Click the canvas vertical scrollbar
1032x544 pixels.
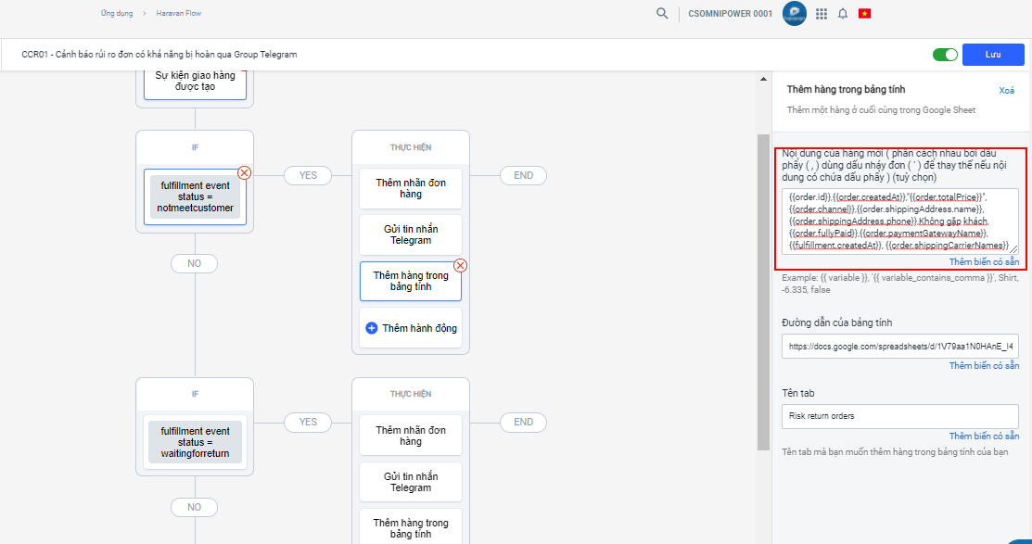click(x=763, y=278)
